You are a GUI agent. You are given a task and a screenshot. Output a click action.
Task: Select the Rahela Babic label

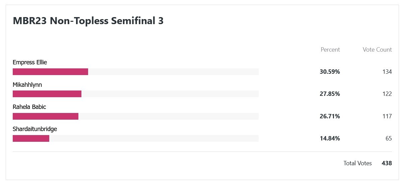point(29,107)
